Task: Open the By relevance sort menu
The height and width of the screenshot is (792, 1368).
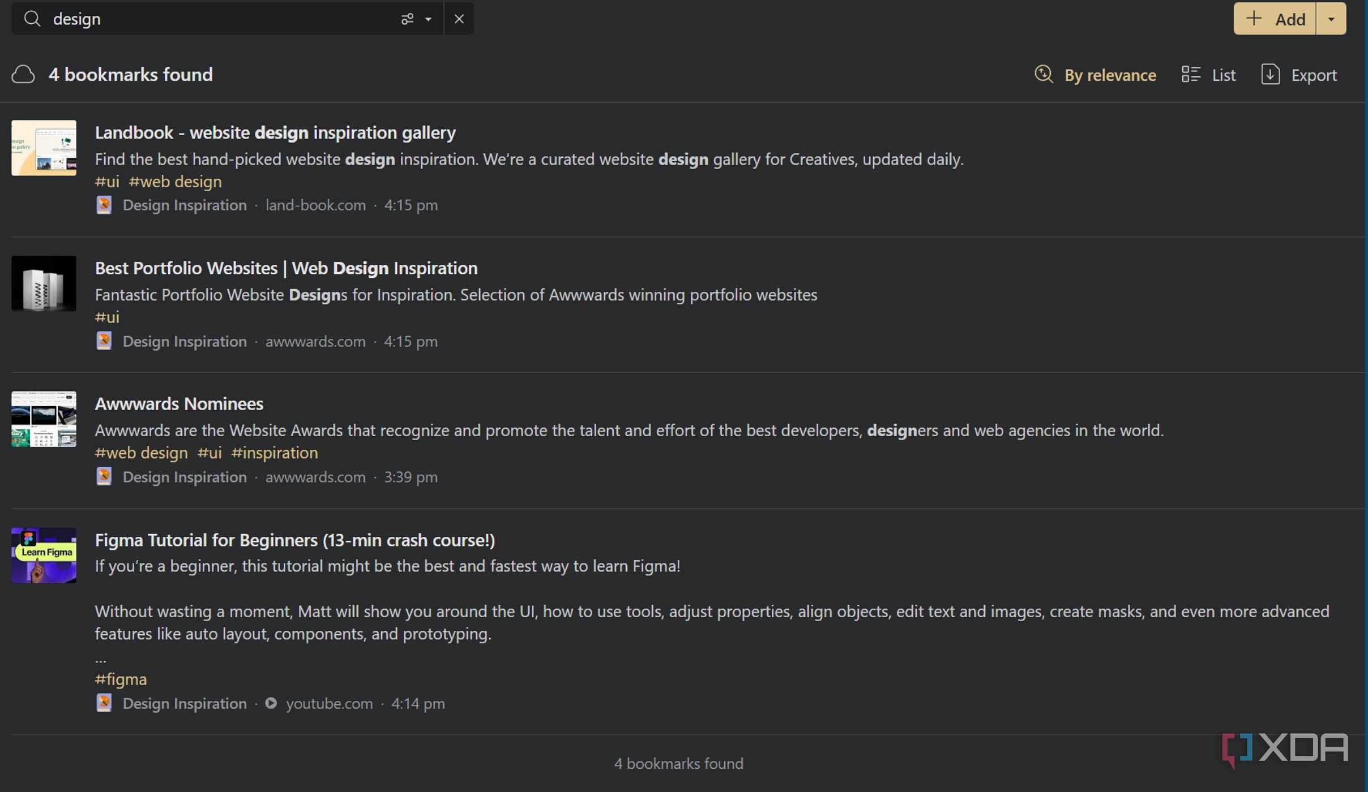Action: pos(1095,75)
